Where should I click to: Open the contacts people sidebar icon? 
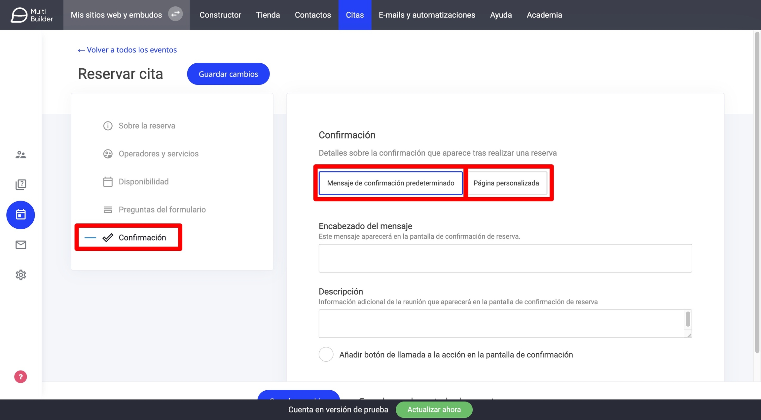(x=21, y=155)
